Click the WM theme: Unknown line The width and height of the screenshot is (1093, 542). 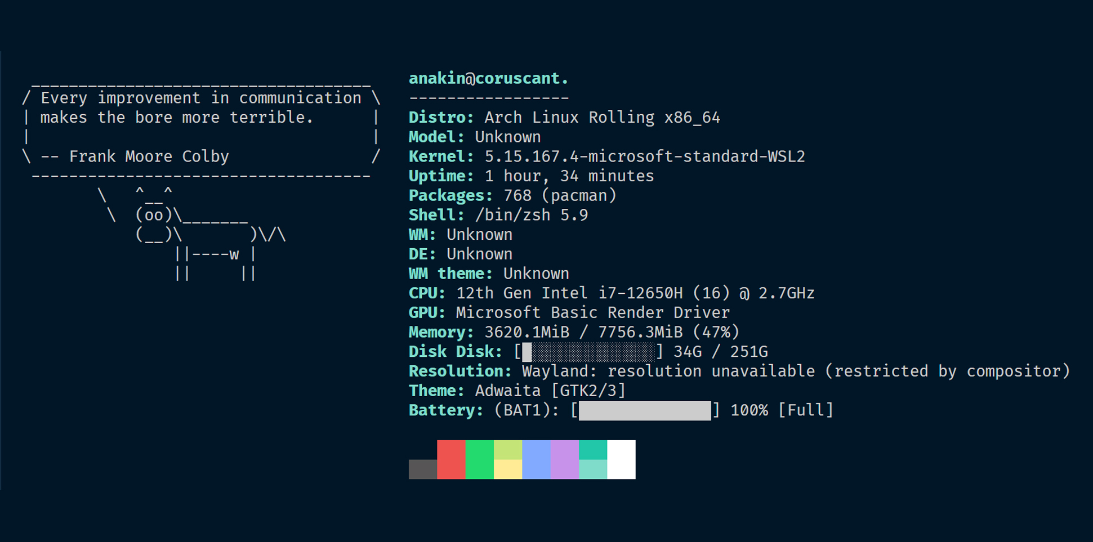(489, 274)
